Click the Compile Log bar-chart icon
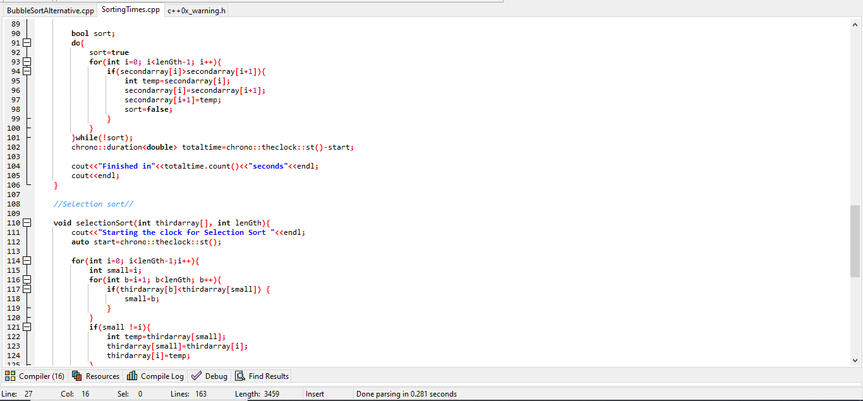Viewport: 863px width, 401px height. [130, 376]
